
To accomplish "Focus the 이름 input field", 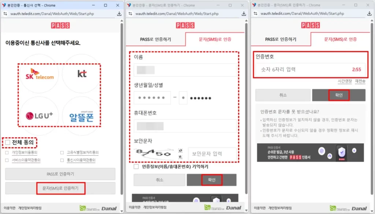I will click(185, 70).
